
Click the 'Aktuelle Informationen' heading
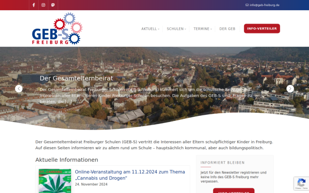[x=66, y=160]
